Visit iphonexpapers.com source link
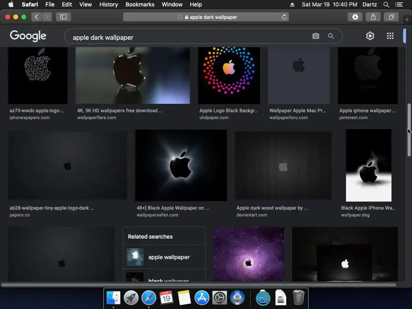The width and height of the screenshot is (412, 309). [x=29, y=117]
